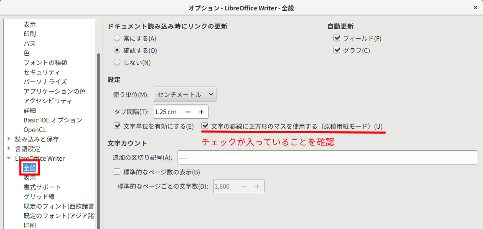Enable 標準的なページ数の表示(B) checkbox
Viewport: 483px width, 229px height.
117,172
